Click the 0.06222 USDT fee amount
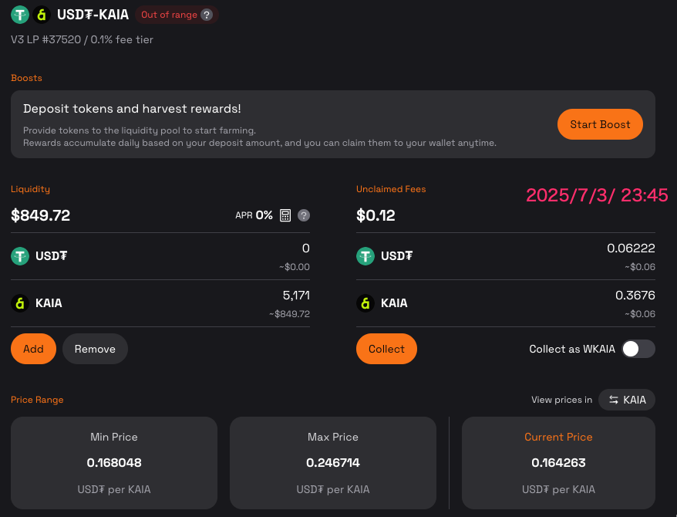This screenshot has height=517, width=677. (x=631, y=248)
